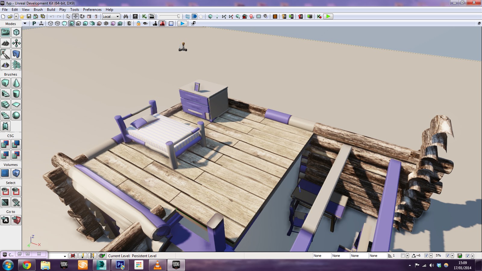482x271 pixels.
Task: Toggle rotation grid snapping checkbox
Action: 426,256
